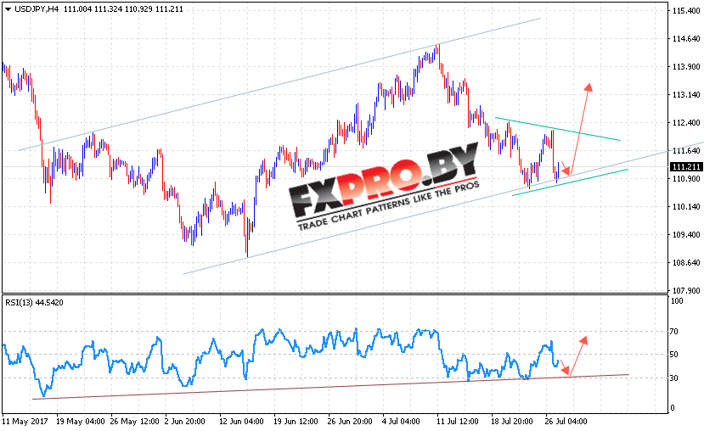Select the brown RSI support trendline

coord(330,387)
